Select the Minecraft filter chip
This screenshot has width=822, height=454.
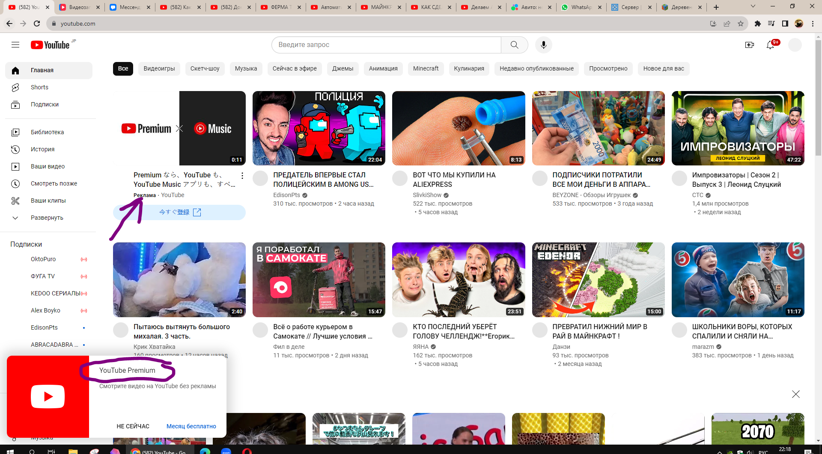(x=426, y=68)
